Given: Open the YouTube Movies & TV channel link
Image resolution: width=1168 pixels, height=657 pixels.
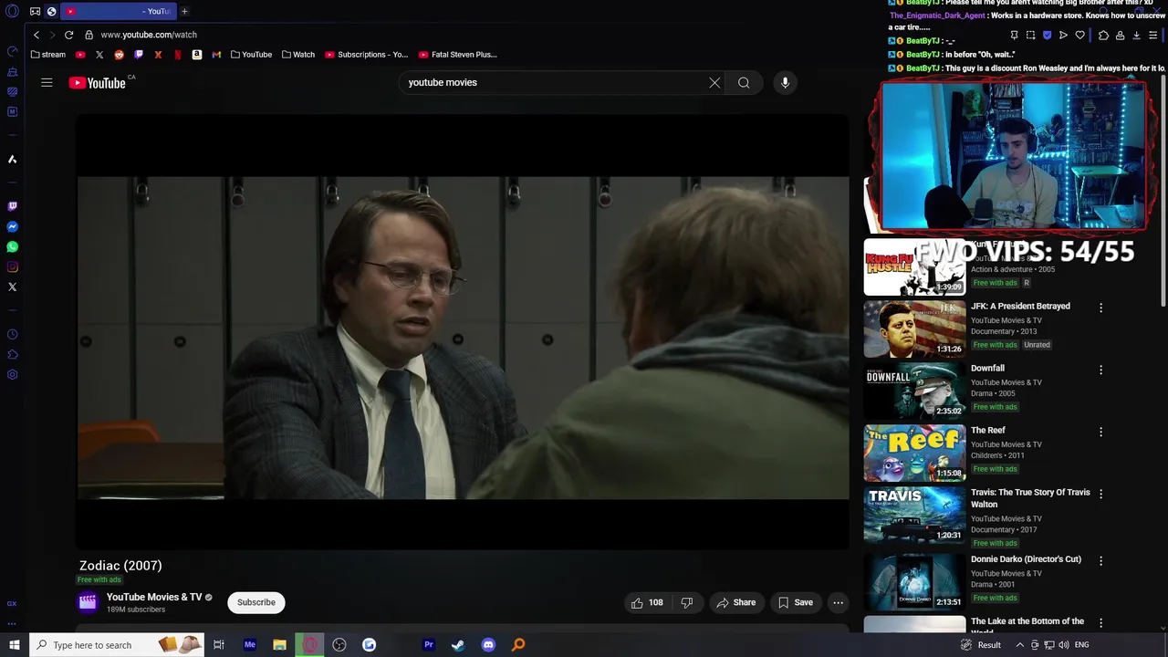Looking at the screenshot, I should tap(154, 597).
